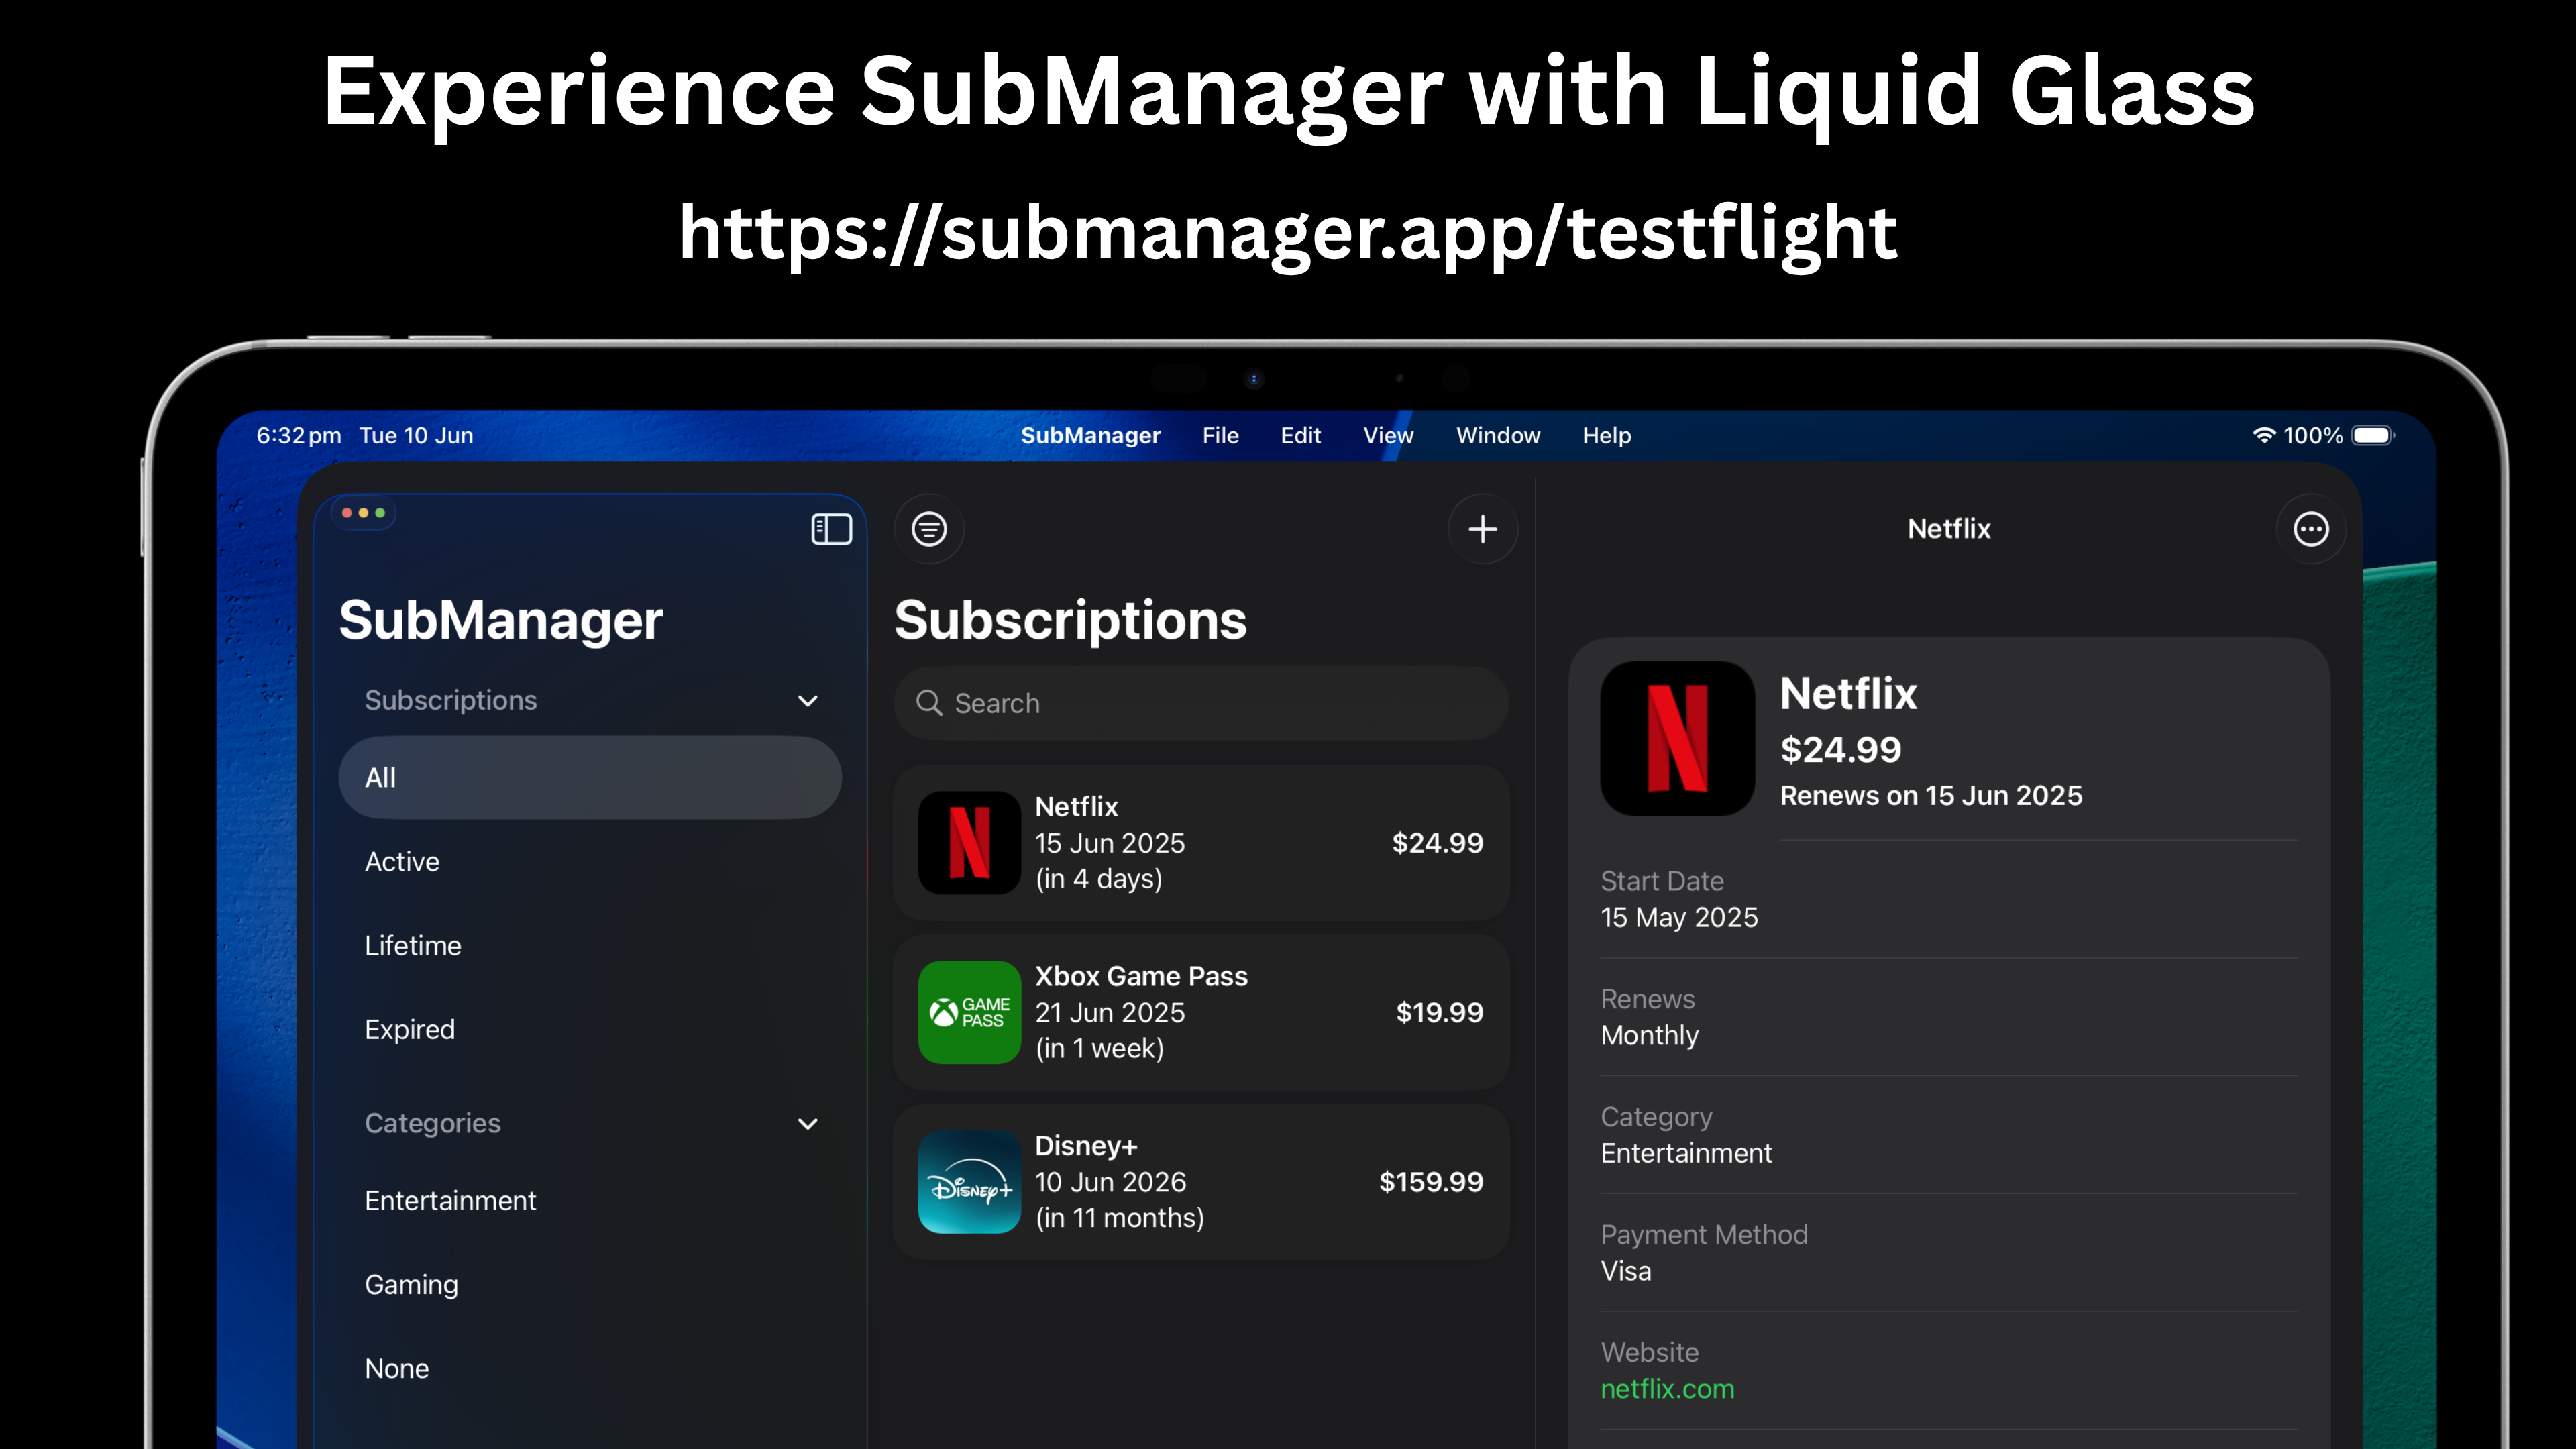Open the Help menu
This screenshot has width=2576, height=1449.
pos(1607,436)
